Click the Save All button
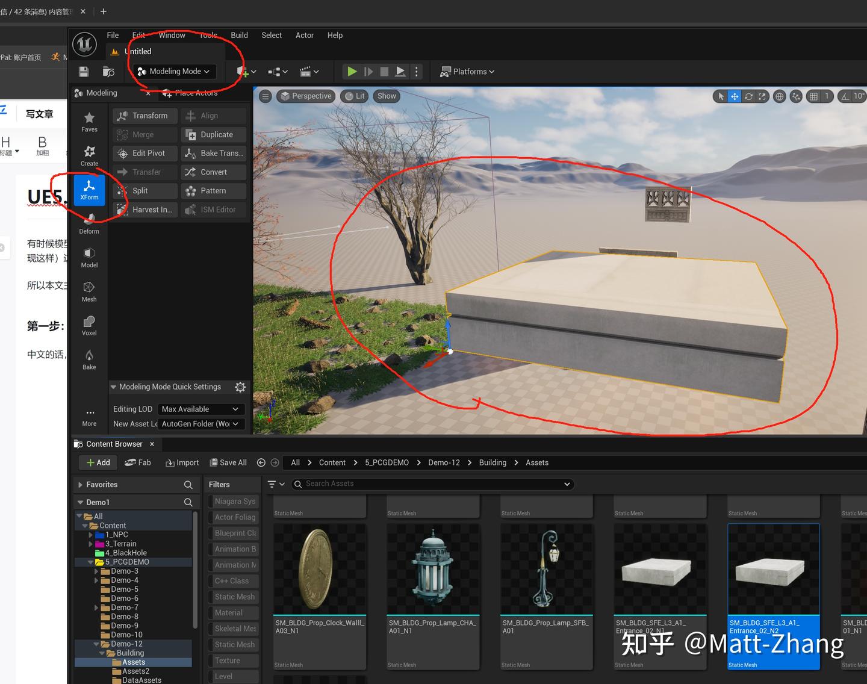The image size is (867, 684). tap(228, 462)
